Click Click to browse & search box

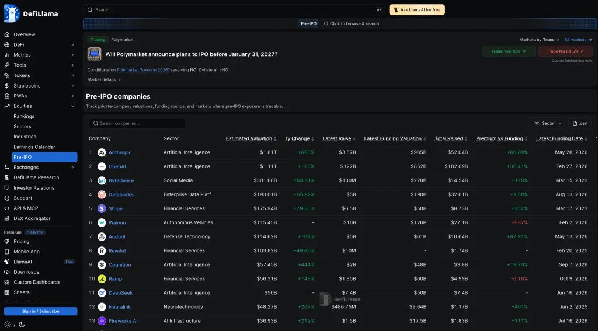pos(352,23)
